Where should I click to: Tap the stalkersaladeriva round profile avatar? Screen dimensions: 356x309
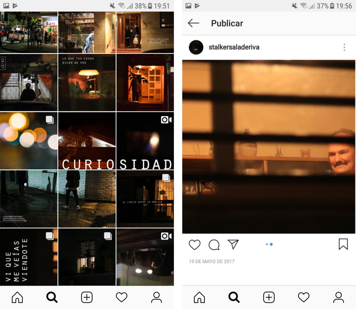pos(196,47)
